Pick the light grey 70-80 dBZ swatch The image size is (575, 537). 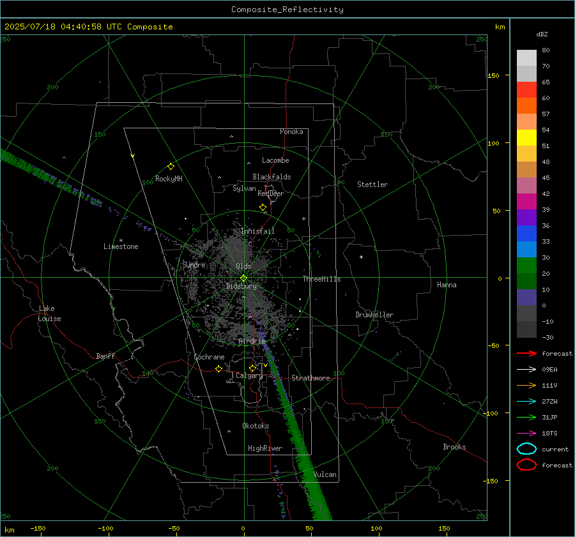point(526,58)
